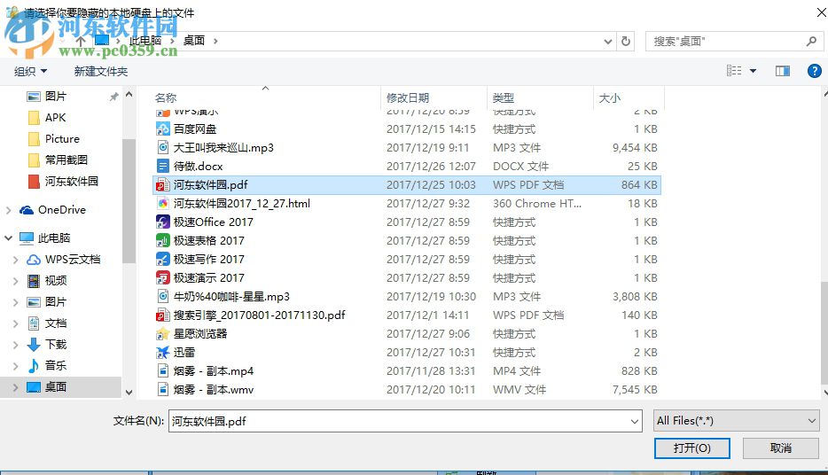828x475 pixels.
Task: Click the 牛奶%40咖啡-星星.mp3 file icon
Action: 162,296
